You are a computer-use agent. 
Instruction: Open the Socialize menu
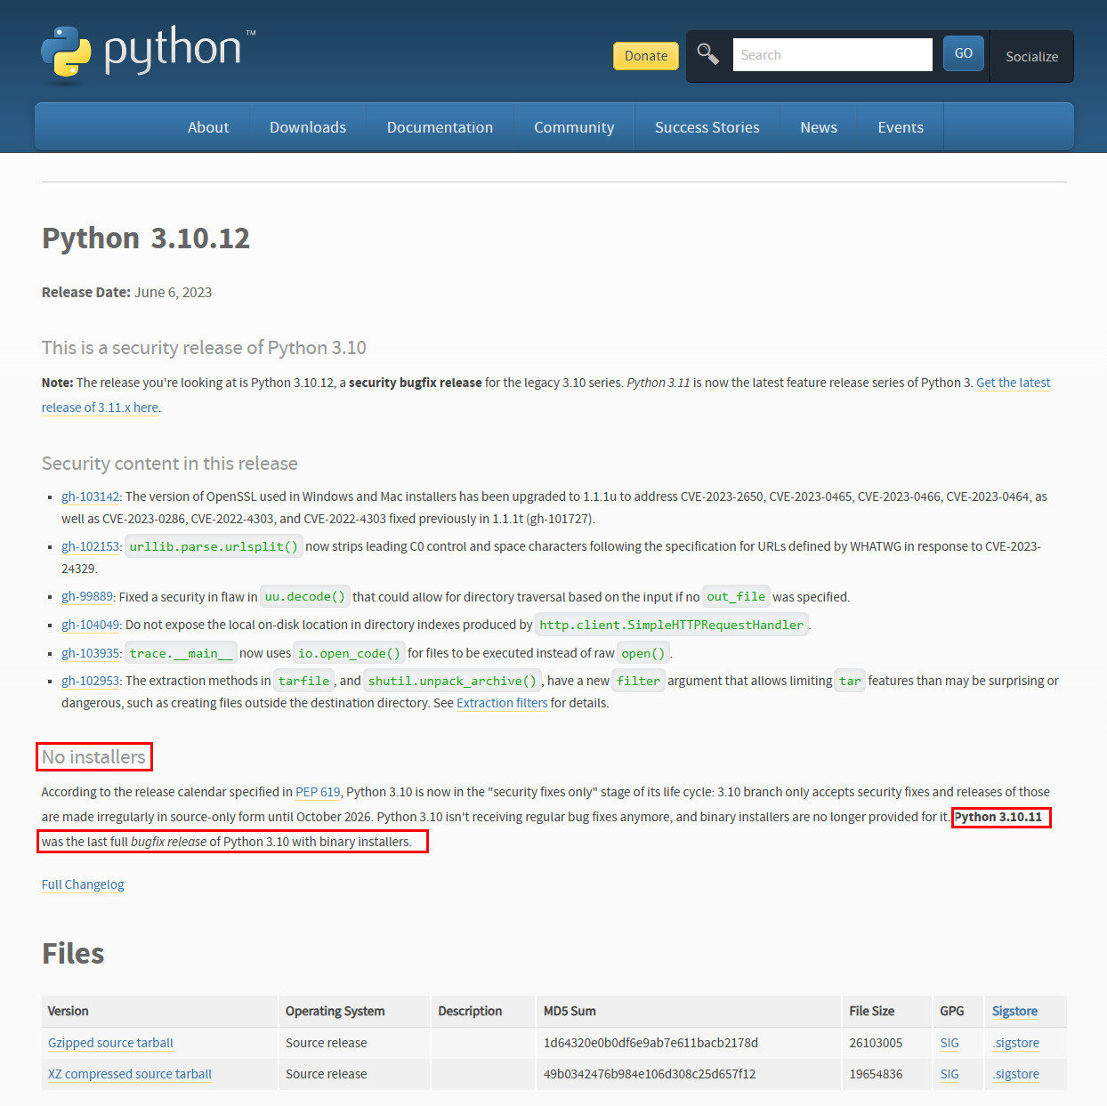click(1030, 55)
